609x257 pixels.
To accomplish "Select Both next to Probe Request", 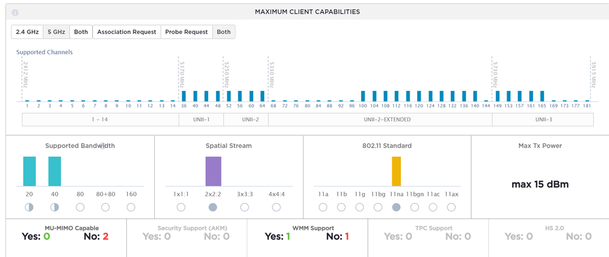I will click(224, 32).
